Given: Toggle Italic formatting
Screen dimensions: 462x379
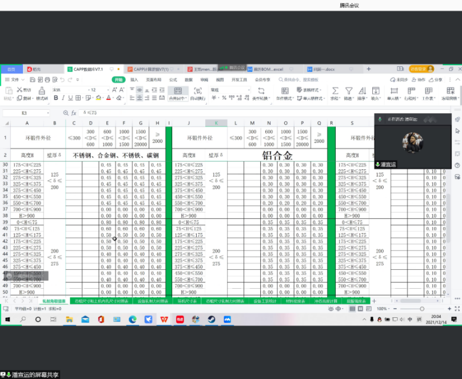Looking at the screenshot, I should click(x=63, y=98).
